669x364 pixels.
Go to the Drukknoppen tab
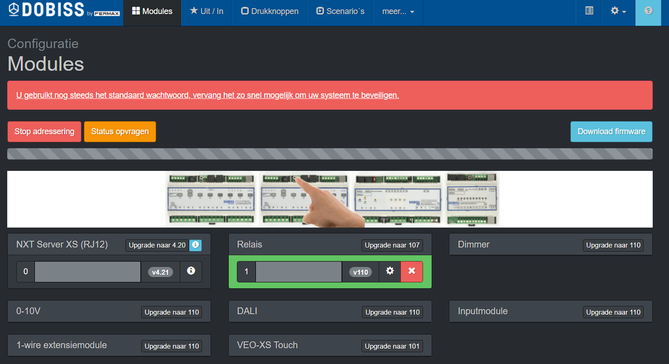(x=270, y=11)
